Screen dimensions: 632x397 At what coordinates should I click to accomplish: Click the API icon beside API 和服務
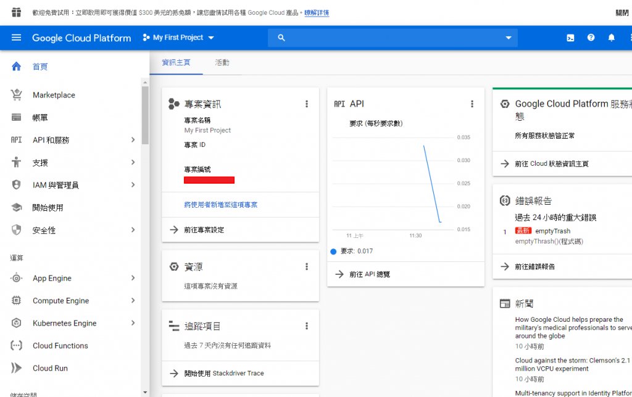click(x=16, y=140)
